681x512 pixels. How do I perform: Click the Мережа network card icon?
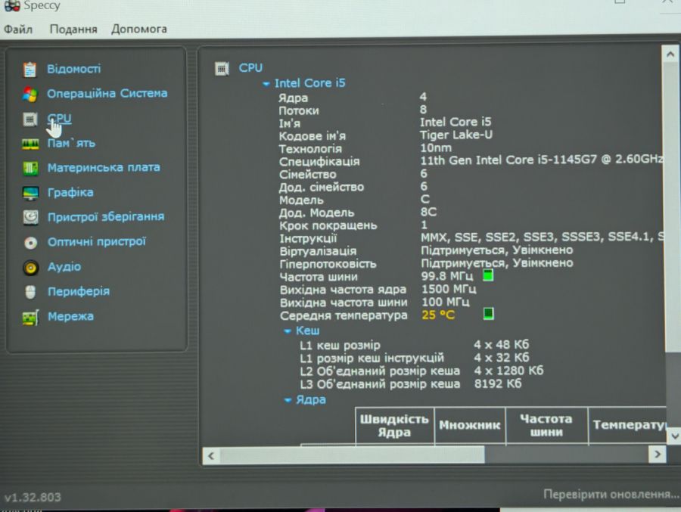click(30, 318)
